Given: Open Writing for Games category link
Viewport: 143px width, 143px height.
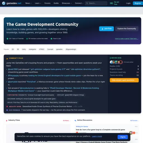Looking at the screenshot, I should (x=82, y=127).
